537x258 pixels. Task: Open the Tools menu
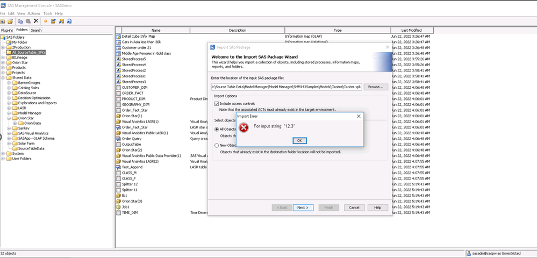coord(48,13)
